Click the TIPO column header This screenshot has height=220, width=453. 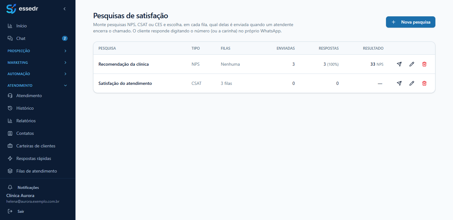[196, 48]
